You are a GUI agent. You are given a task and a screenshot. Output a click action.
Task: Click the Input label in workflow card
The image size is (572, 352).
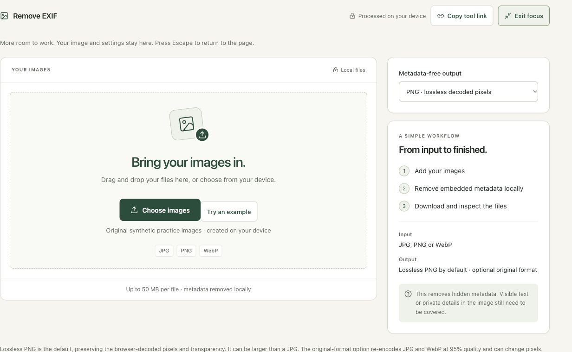tap(405, 234)
